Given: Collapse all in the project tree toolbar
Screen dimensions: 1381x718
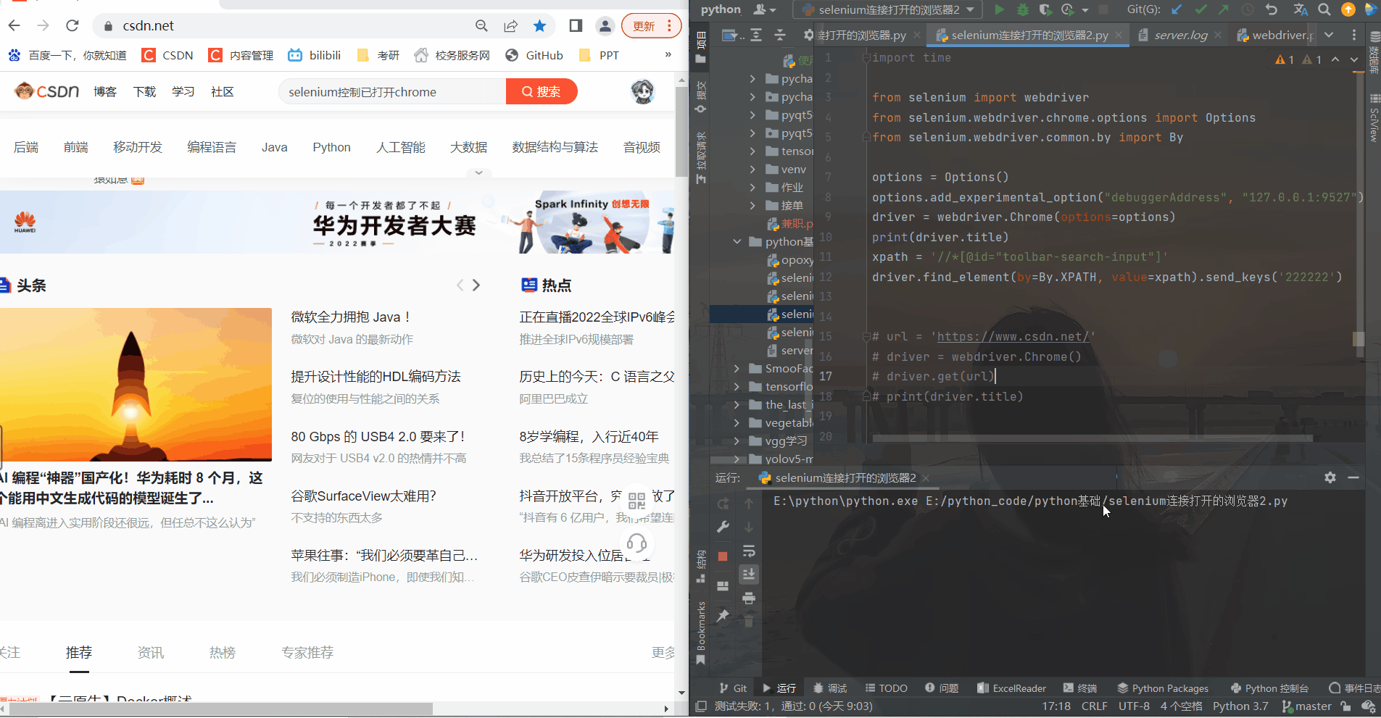Looking at the screenshot, I should pos(780,35).
